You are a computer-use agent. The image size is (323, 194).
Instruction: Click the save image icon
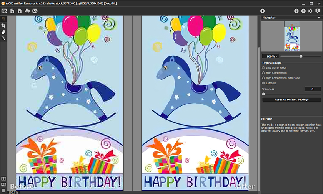(20, 11)
